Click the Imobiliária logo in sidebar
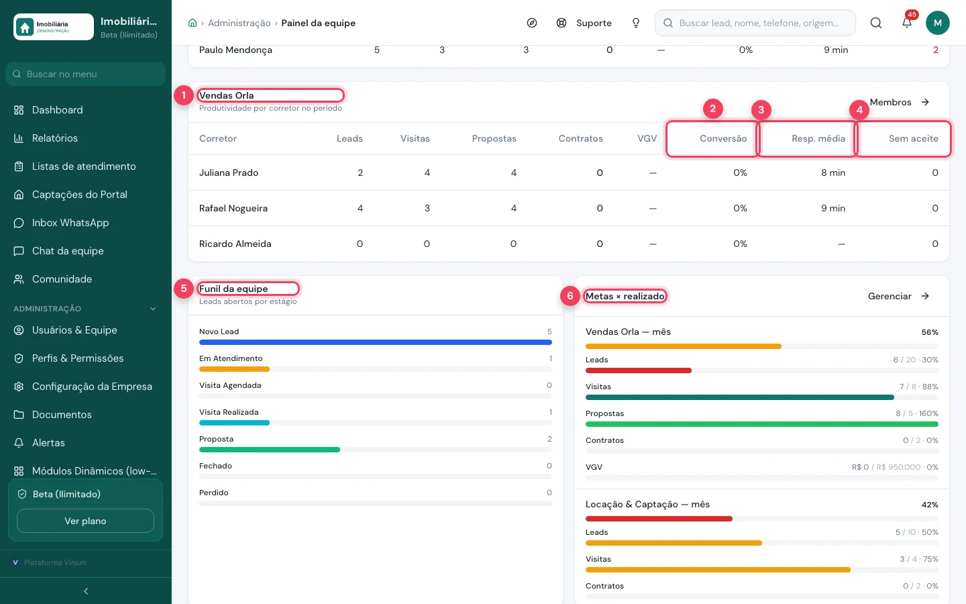 (x=54, y=27)
